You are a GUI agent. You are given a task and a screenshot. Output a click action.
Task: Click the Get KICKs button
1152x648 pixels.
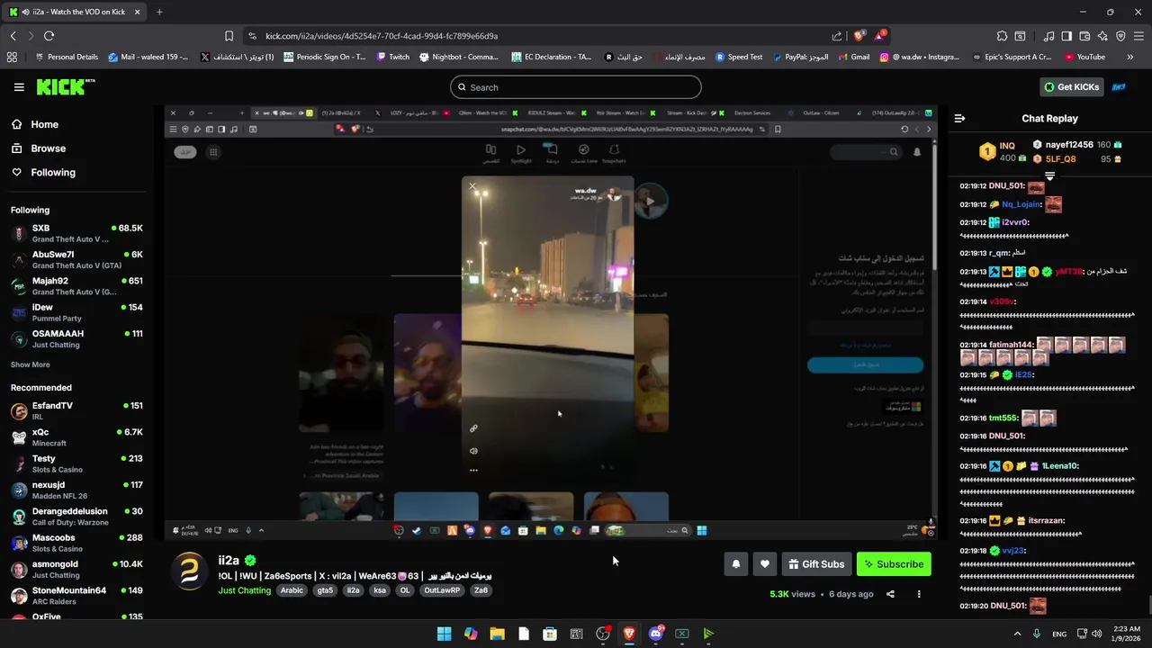(1071, 87)
